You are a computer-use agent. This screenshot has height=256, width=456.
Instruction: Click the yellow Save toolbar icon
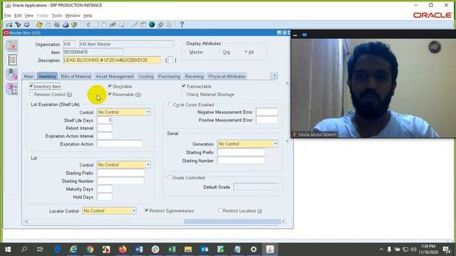click(x=39, y=25)
